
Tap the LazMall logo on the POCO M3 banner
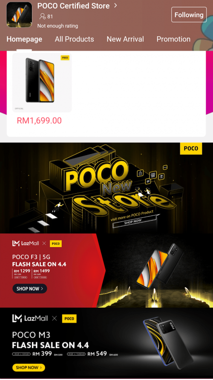point(30,318)
